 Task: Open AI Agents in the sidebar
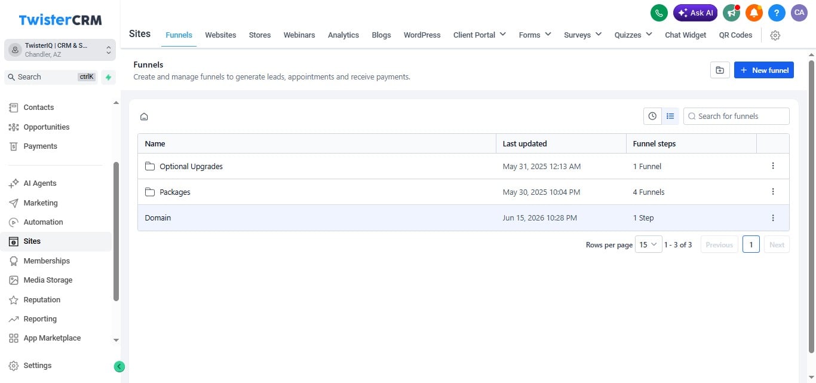point(40,183)
